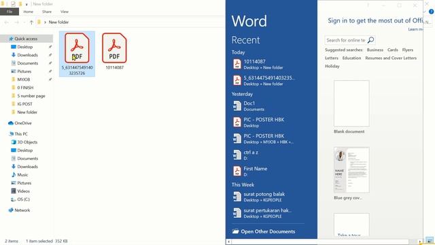Screen dimensions: 435x245
Task: Choose the Take a tour template
Action: tap(351, 225)
